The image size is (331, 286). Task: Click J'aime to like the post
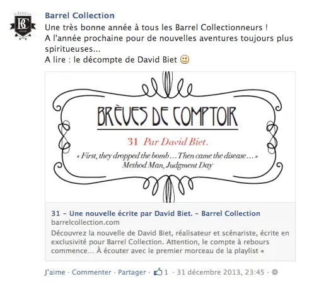[x=55, y=272]
